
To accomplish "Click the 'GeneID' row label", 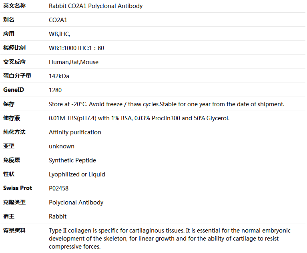I will tap(14, 90).
